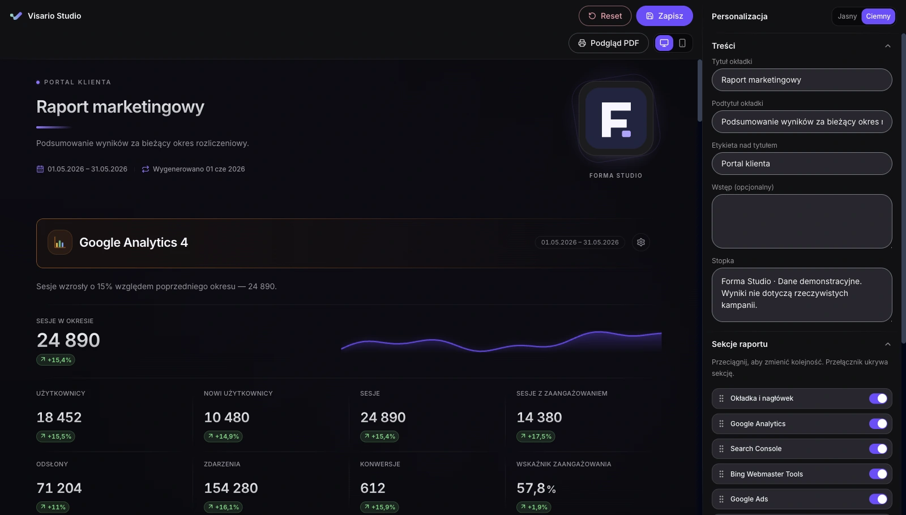Collapse the Sekcje raportu panel

pyautogui.click(x=888, y=344)
